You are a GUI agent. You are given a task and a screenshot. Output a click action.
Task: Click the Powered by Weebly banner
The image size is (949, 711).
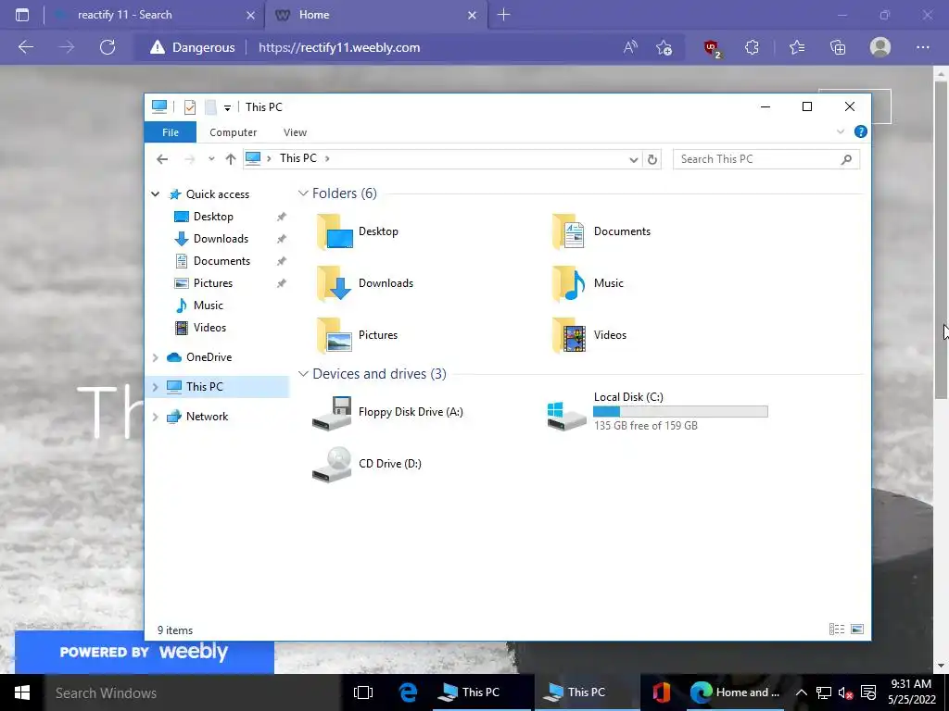144,652
